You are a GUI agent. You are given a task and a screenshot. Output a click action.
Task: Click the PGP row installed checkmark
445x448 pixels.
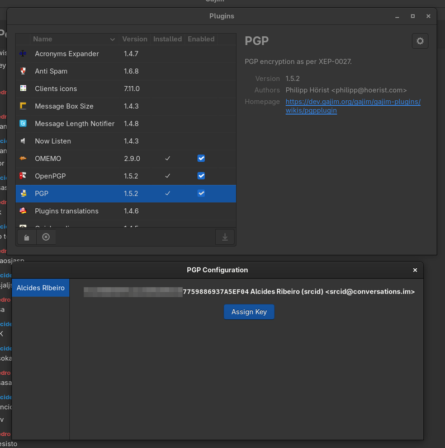click(168, 193)
